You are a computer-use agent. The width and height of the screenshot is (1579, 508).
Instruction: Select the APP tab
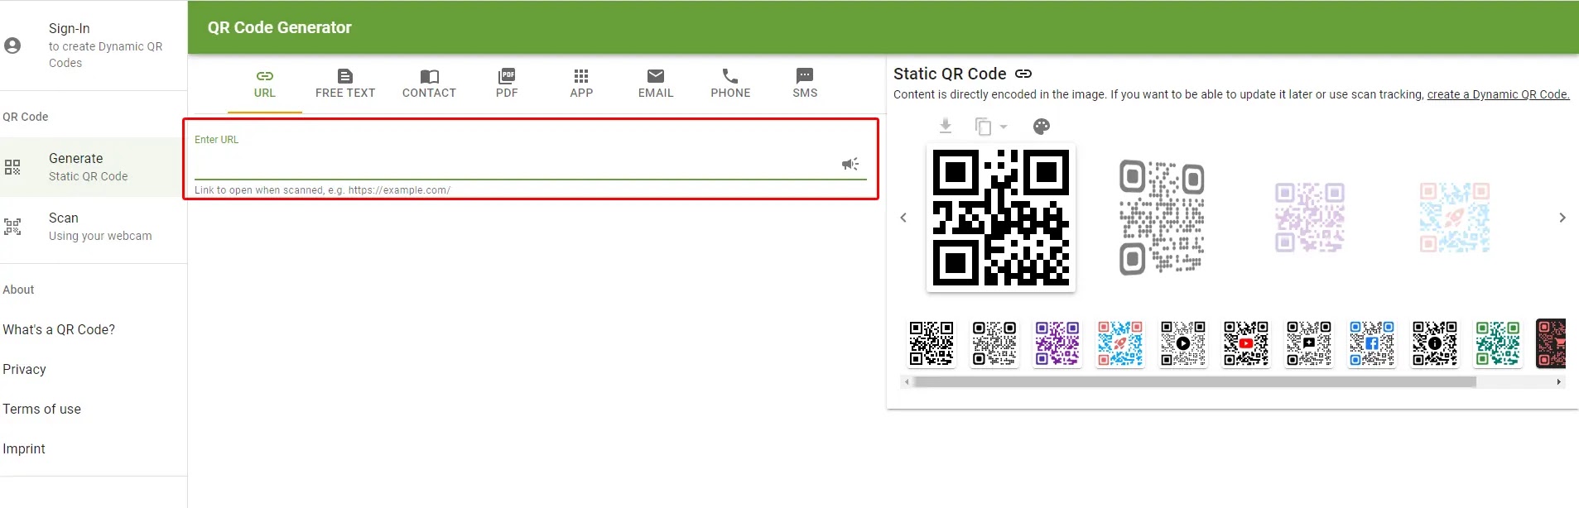pos(581,84)
